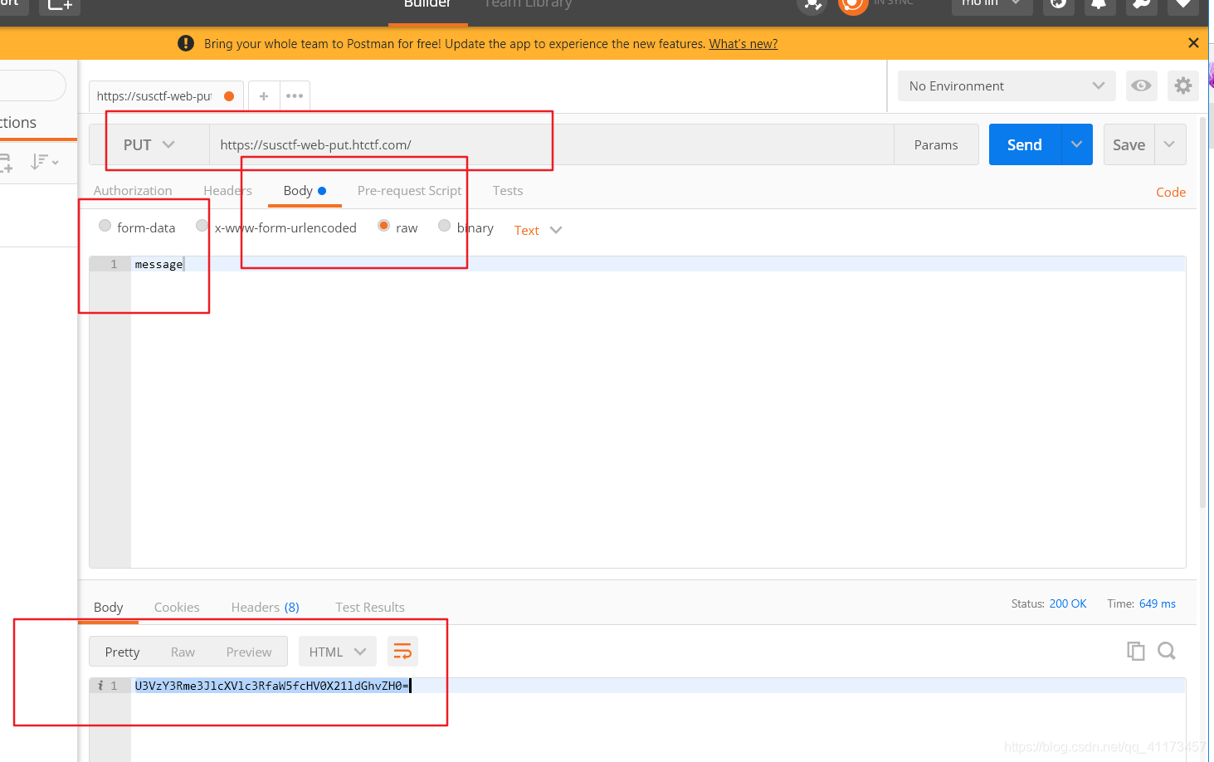Click the request URL input field
The width and height of the screenshot is (1214, 762).
coord(552,144)
